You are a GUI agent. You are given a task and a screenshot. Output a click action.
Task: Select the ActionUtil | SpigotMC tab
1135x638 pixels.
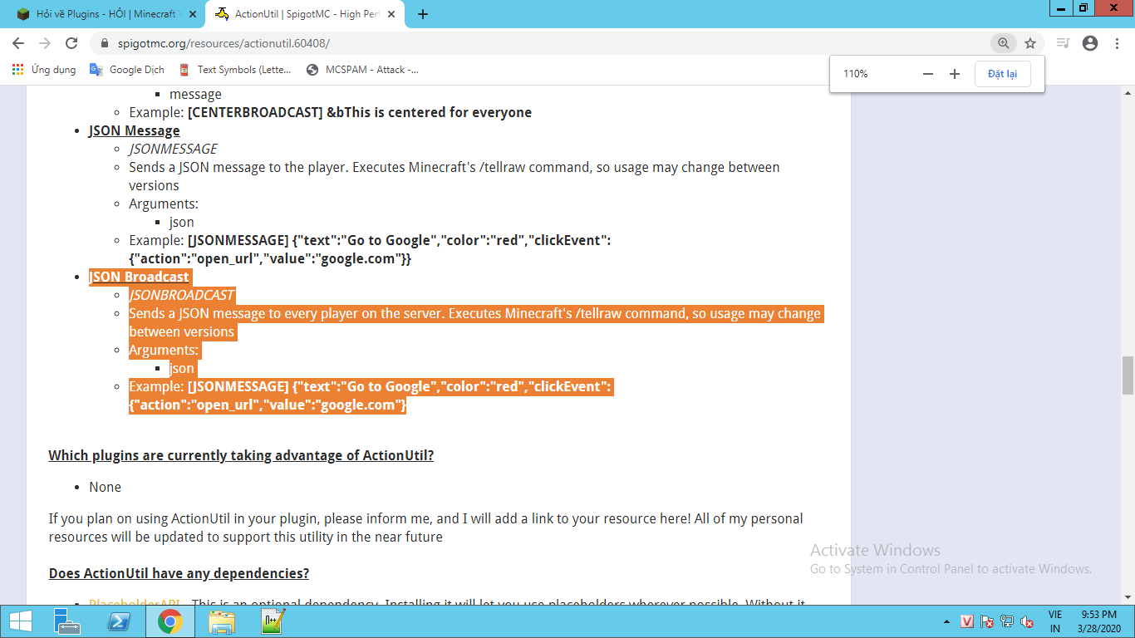click(x=305, y=14)
